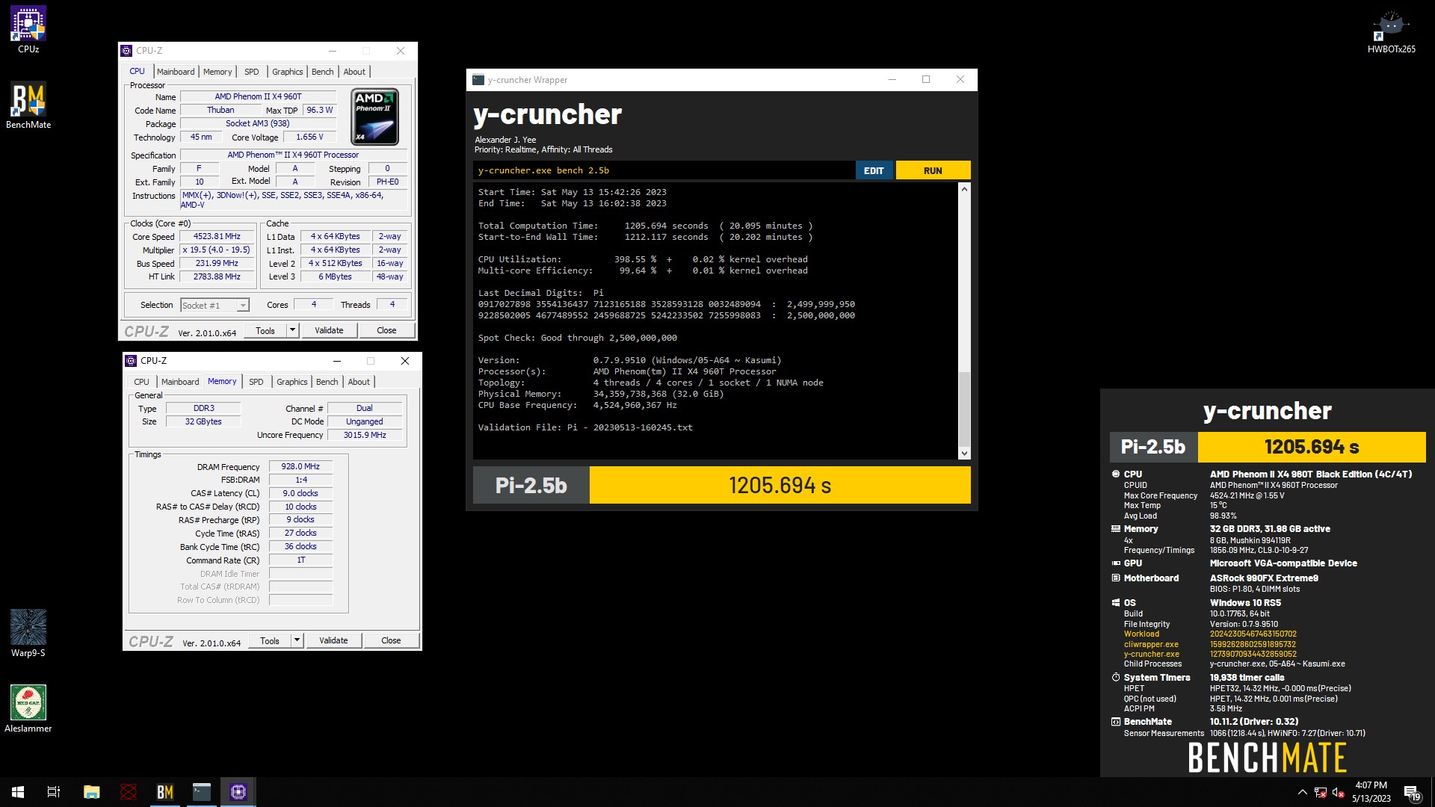Open the HWBOTx265 desktop shortcut

coord(1391,31)
